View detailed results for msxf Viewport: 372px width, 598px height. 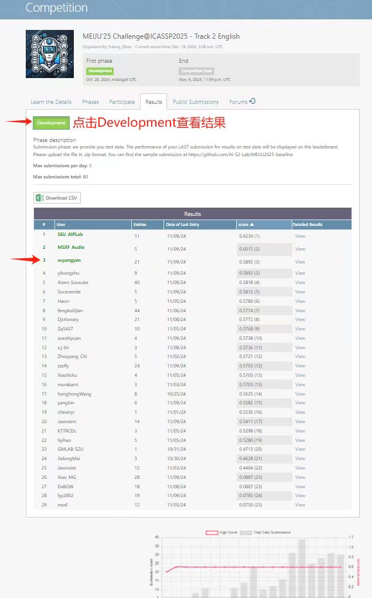pos(300,505)
